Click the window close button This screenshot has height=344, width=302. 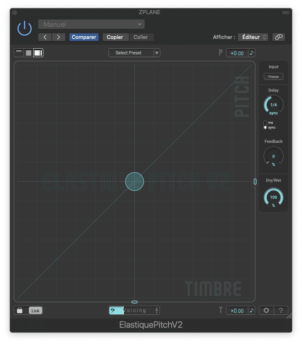tap(15, 13)
